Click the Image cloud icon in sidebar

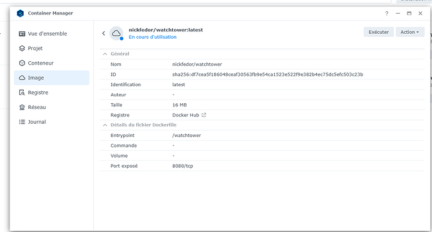(x=22, y=78)
